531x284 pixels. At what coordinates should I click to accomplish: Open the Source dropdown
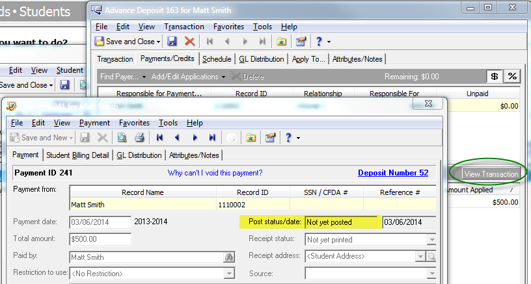[x=431, y=273]
